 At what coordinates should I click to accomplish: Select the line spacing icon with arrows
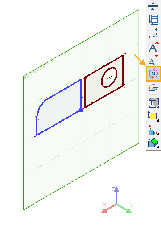[153, 20]
